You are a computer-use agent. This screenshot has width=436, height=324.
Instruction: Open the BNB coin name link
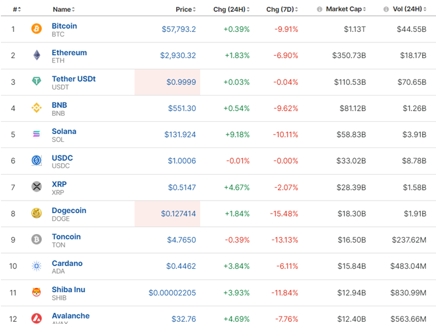pyautogui.click(x=59, y=105)
